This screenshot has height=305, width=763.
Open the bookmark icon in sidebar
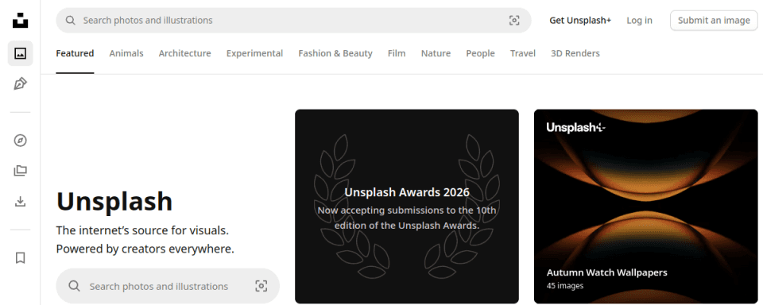coord(20,258)
